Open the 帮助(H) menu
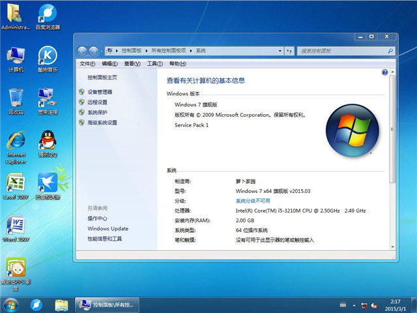The image size is (417, 313). 178,64
